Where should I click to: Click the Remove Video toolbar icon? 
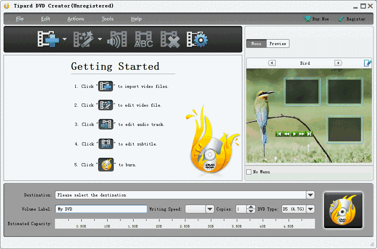coord(170,39)
